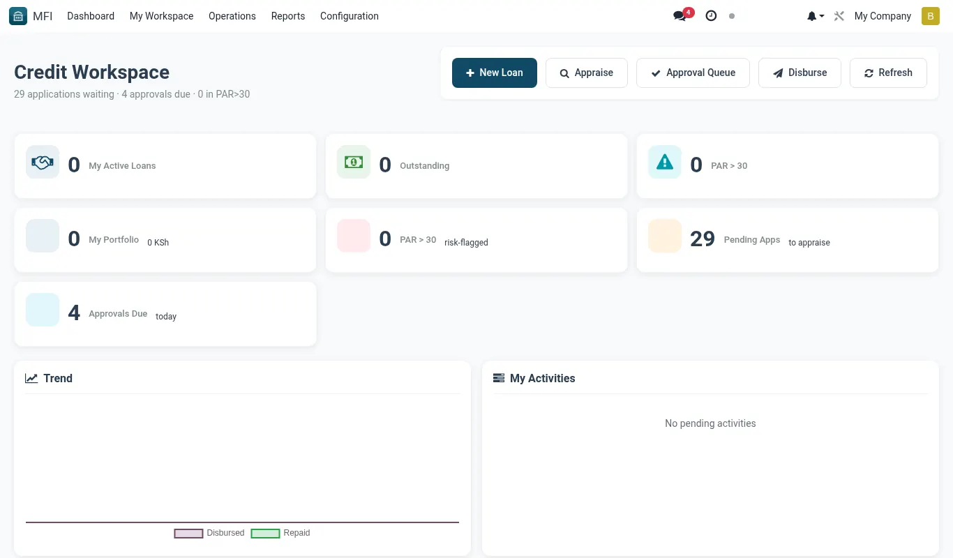Viewport: 953px width, 558px height.
Task: Click the 'My Portfolio' label
Action: pyautogui.click(x=114, y=240)
